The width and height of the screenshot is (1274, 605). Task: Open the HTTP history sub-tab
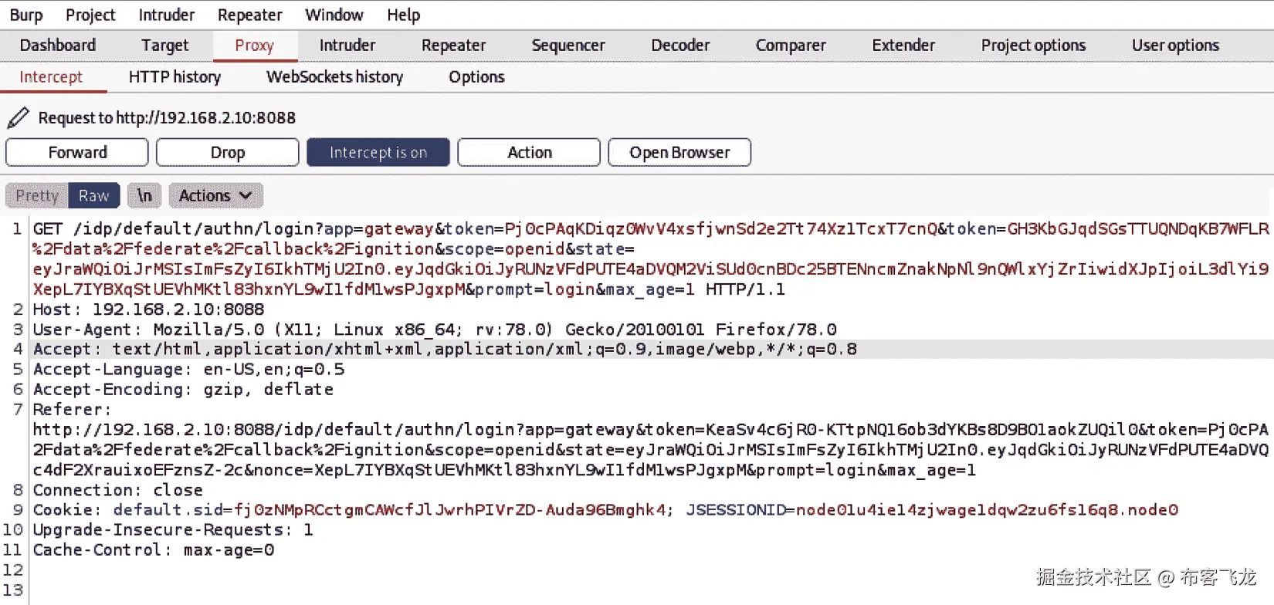[174, 77]
